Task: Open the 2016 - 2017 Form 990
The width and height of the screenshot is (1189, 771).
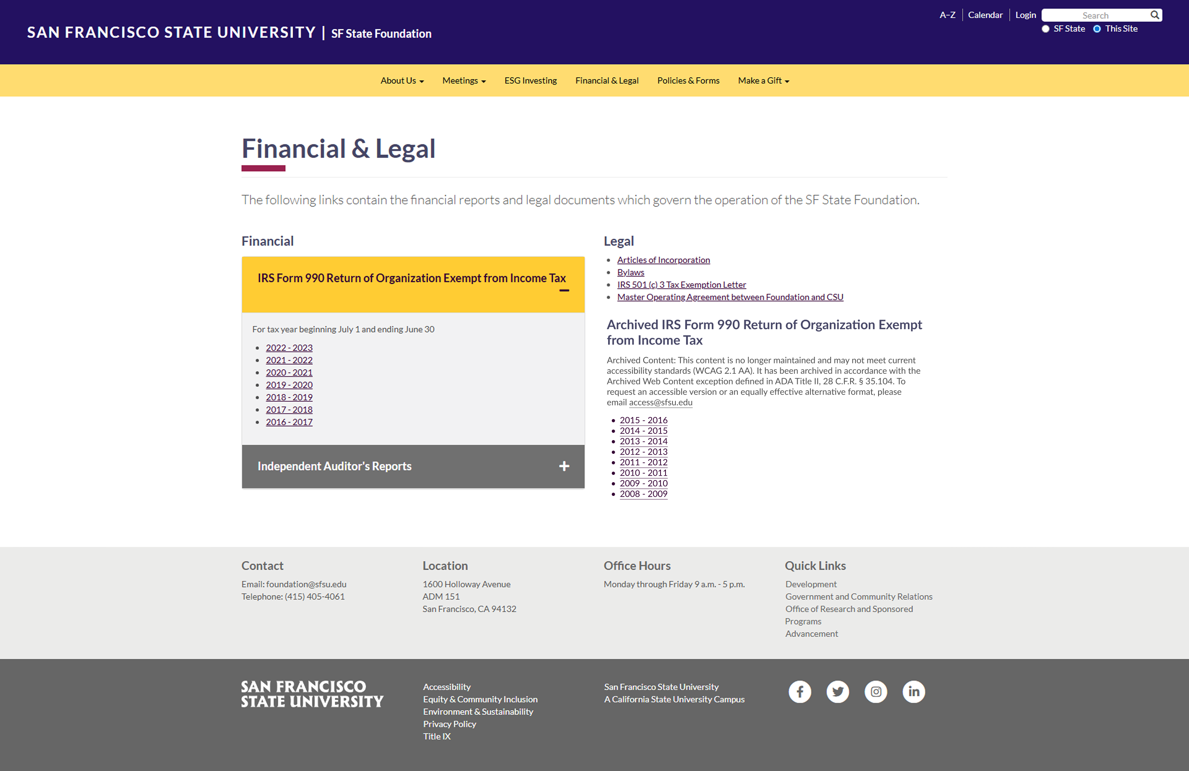Action: pos(289,422)
